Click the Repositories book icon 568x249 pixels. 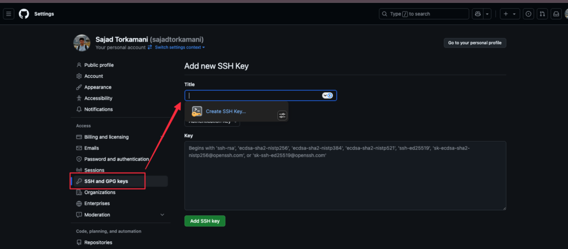coord(79,242)
